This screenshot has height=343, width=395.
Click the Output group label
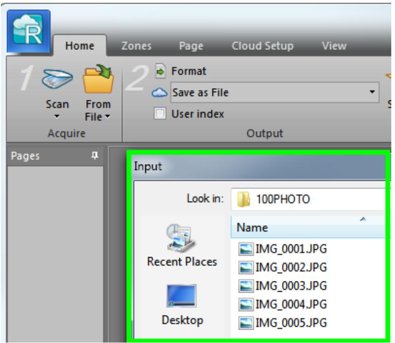265,133
